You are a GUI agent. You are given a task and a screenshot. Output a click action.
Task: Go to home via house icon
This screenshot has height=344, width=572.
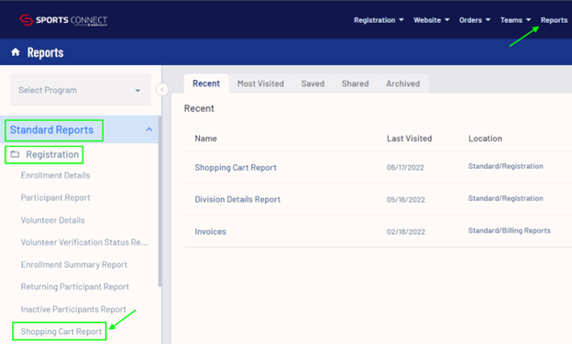tap(16, 52)
